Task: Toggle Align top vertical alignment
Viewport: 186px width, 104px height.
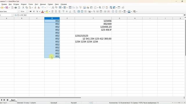Action: point(63,12)
